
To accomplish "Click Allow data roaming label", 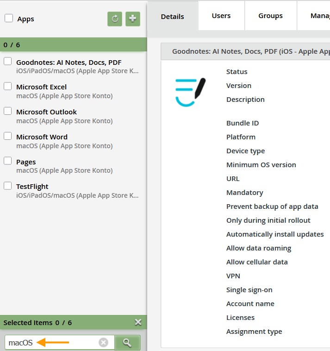I will pos(259,248).
